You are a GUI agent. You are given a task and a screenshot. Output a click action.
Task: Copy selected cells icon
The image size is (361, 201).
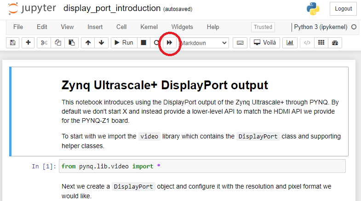click(x=58, y=43)
